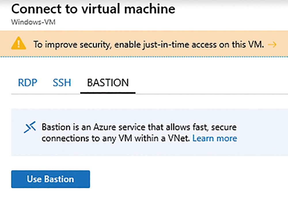
Task: Click the blue Bastion service icon
Action: point(30,127)
